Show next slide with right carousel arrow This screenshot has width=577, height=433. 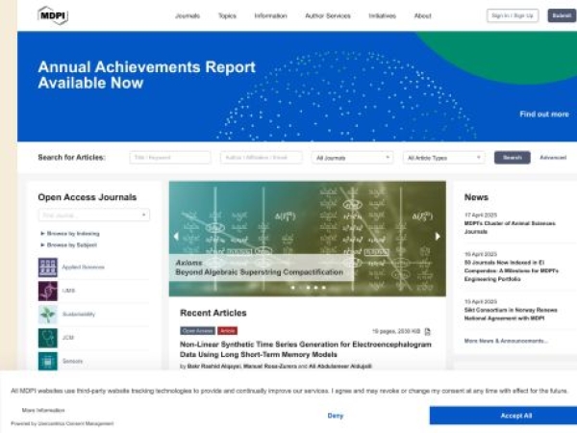coord(438,237)
